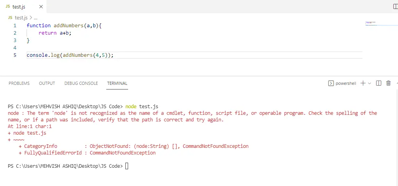Click the CategoryInfo error line
The width and height of the screenshot is (398, 186).
pyautogui.click(x=134, y=146)
